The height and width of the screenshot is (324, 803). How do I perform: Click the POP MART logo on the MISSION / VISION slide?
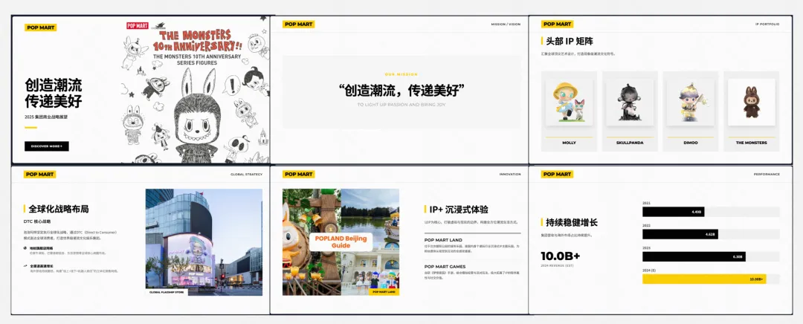tap(299, 24)
